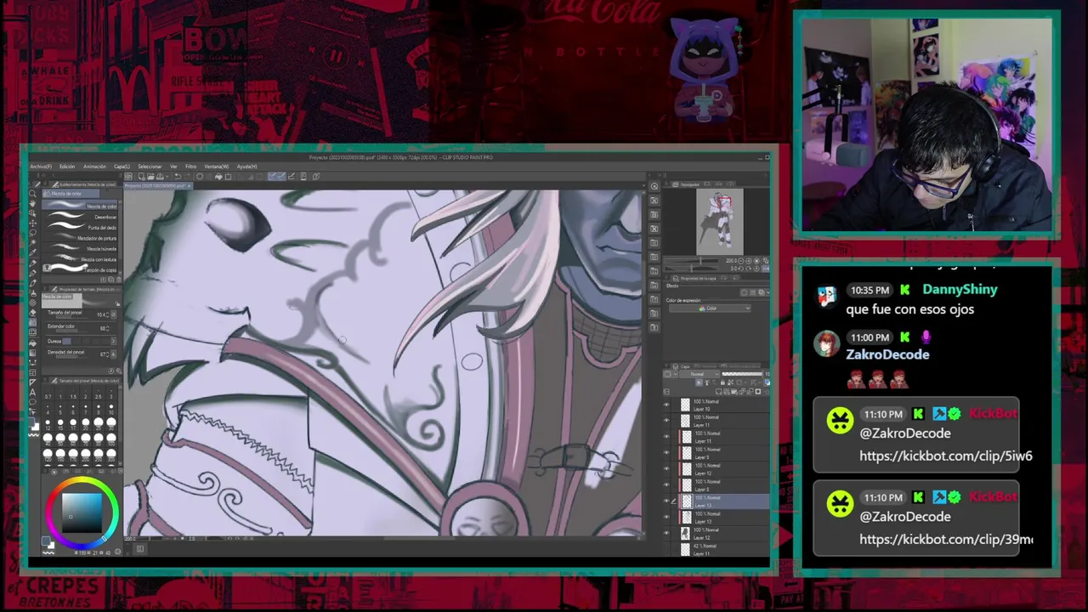
Task: Choose the Tampón de copia sub tool
Action: click(x=79, y=269)
